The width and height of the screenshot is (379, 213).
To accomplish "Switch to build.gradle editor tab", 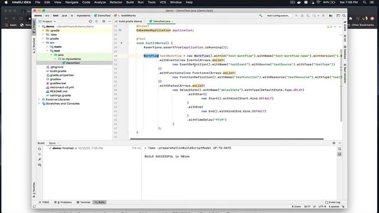I will coord(130,21).
